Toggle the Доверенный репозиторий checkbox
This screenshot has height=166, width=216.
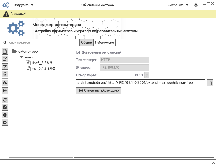tap(78, 52)
